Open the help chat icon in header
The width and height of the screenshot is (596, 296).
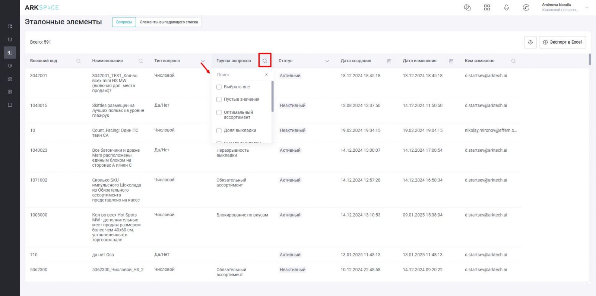[x=467, y=7]
